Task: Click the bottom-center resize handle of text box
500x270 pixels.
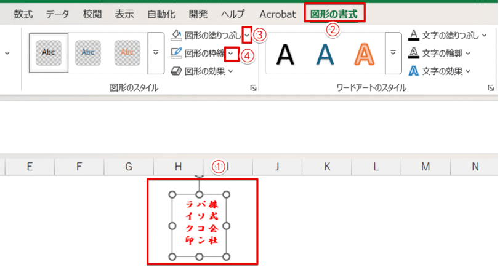Action: click(200, 256)
